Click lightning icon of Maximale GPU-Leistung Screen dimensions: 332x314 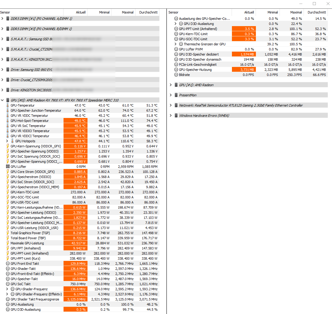click(7, 243)
